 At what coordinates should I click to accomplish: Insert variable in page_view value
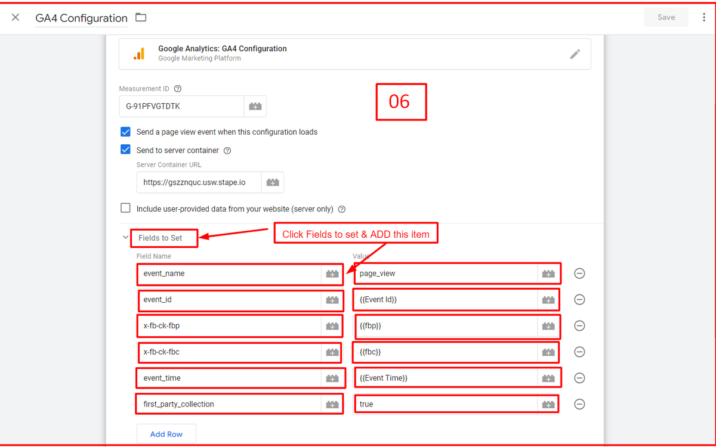point(548,274)
